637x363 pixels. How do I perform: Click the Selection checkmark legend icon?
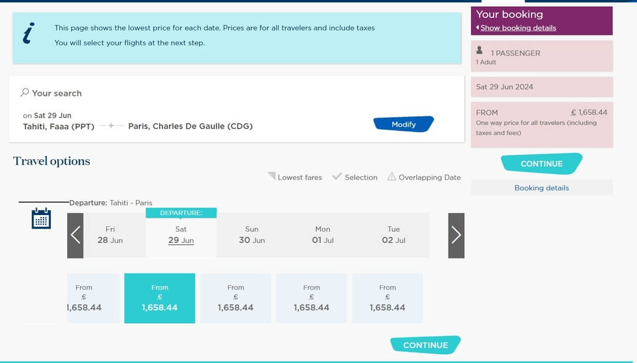(x=337, y=177)
